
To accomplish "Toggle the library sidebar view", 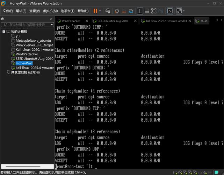I will (140, 11).
